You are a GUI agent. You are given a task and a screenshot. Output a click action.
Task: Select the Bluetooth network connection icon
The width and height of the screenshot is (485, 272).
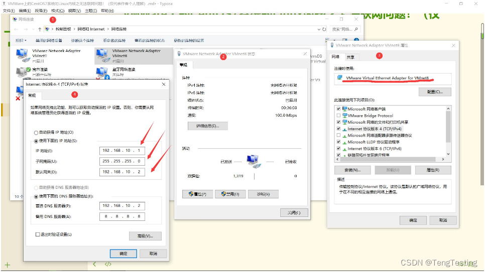tap(103, 73)
